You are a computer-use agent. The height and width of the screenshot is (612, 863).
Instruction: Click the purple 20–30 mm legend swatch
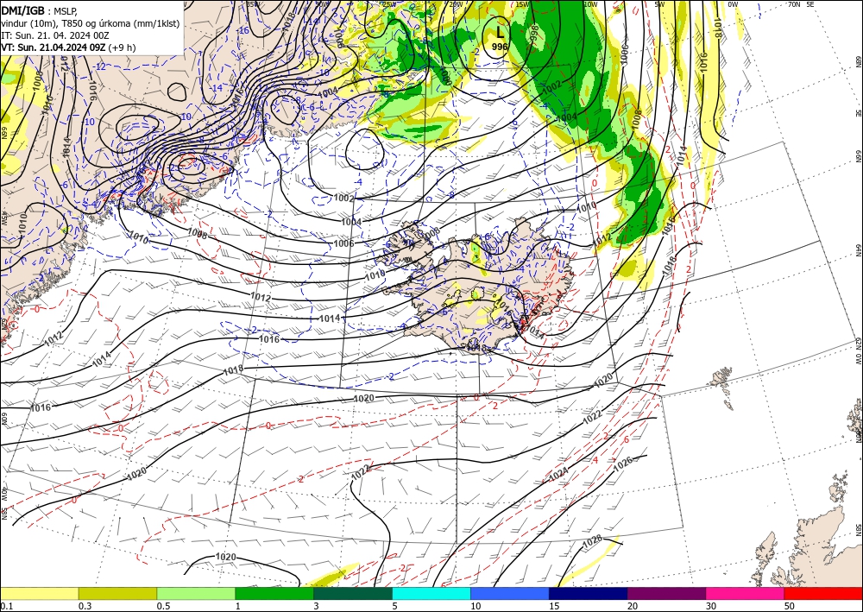click(666, 593)
